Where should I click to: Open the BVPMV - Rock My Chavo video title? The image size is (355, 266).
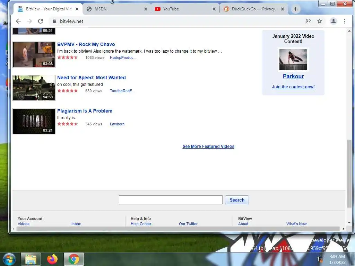tap(86, 45)
